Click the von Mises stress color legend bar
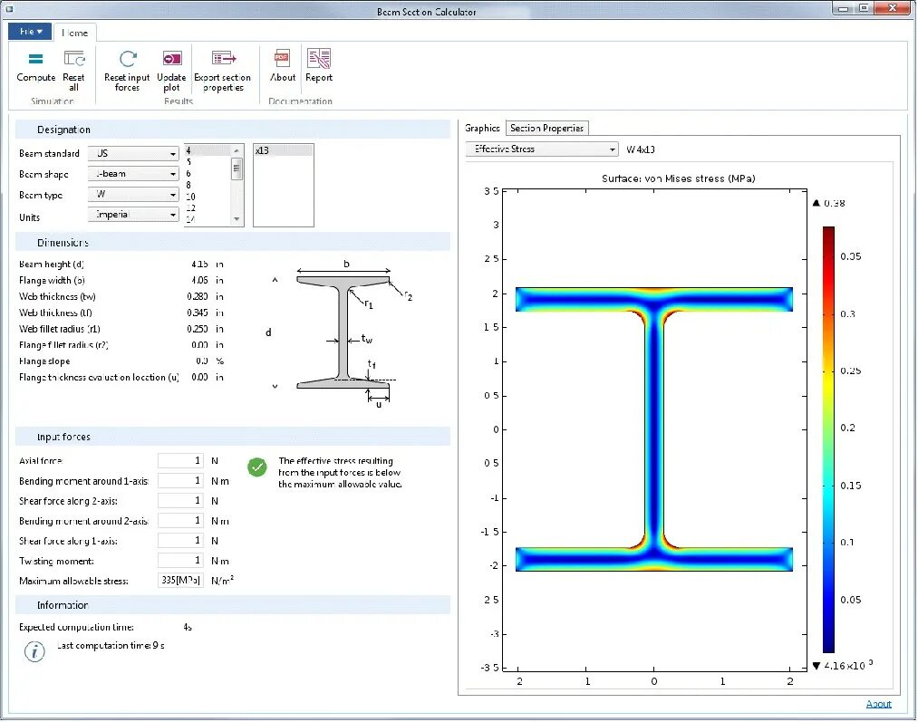 (x=828, y=439)
